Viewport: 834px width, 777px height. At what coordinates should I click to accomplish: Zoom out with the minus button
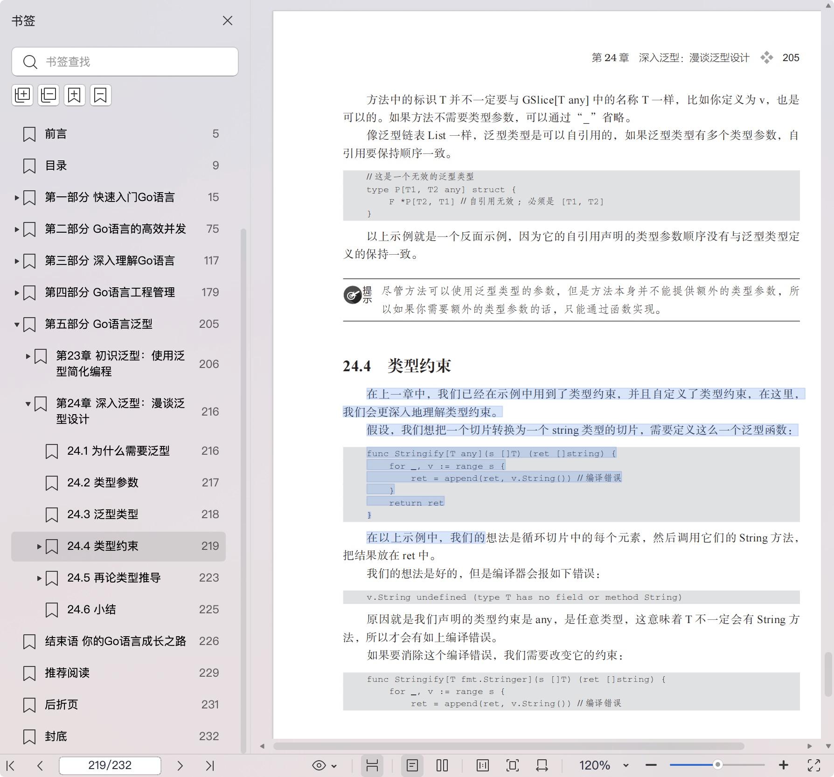[651, 765]
